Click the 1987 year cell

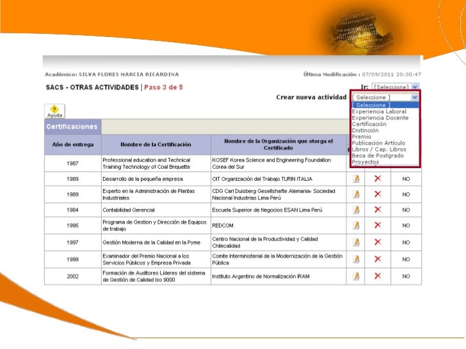[73, 163]
